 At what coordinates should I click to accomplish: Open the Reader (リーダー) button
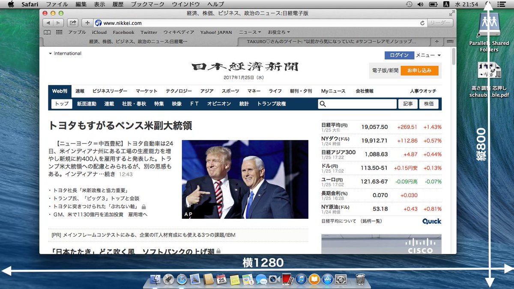(x=440, y=23)
